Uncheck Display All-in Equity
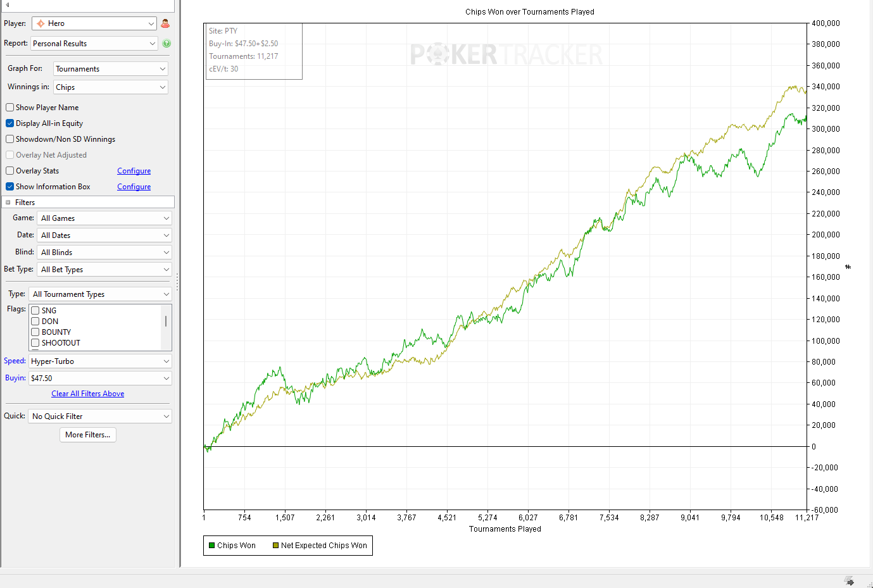Screen dimensions: 873x588 pyautogui.click(x=10, y=123)
